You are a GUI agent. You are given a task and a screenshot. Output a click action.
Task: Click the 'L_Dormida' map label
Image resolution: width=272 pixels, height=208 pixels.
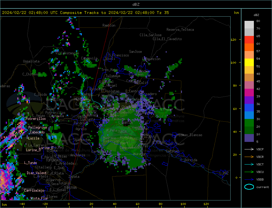pyautogui.click(x=189, y=160)
